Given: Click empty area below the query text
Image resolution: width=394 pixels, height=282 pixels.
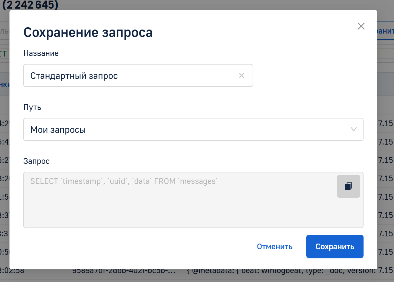Looking at the screenshot, I should 178,212.
